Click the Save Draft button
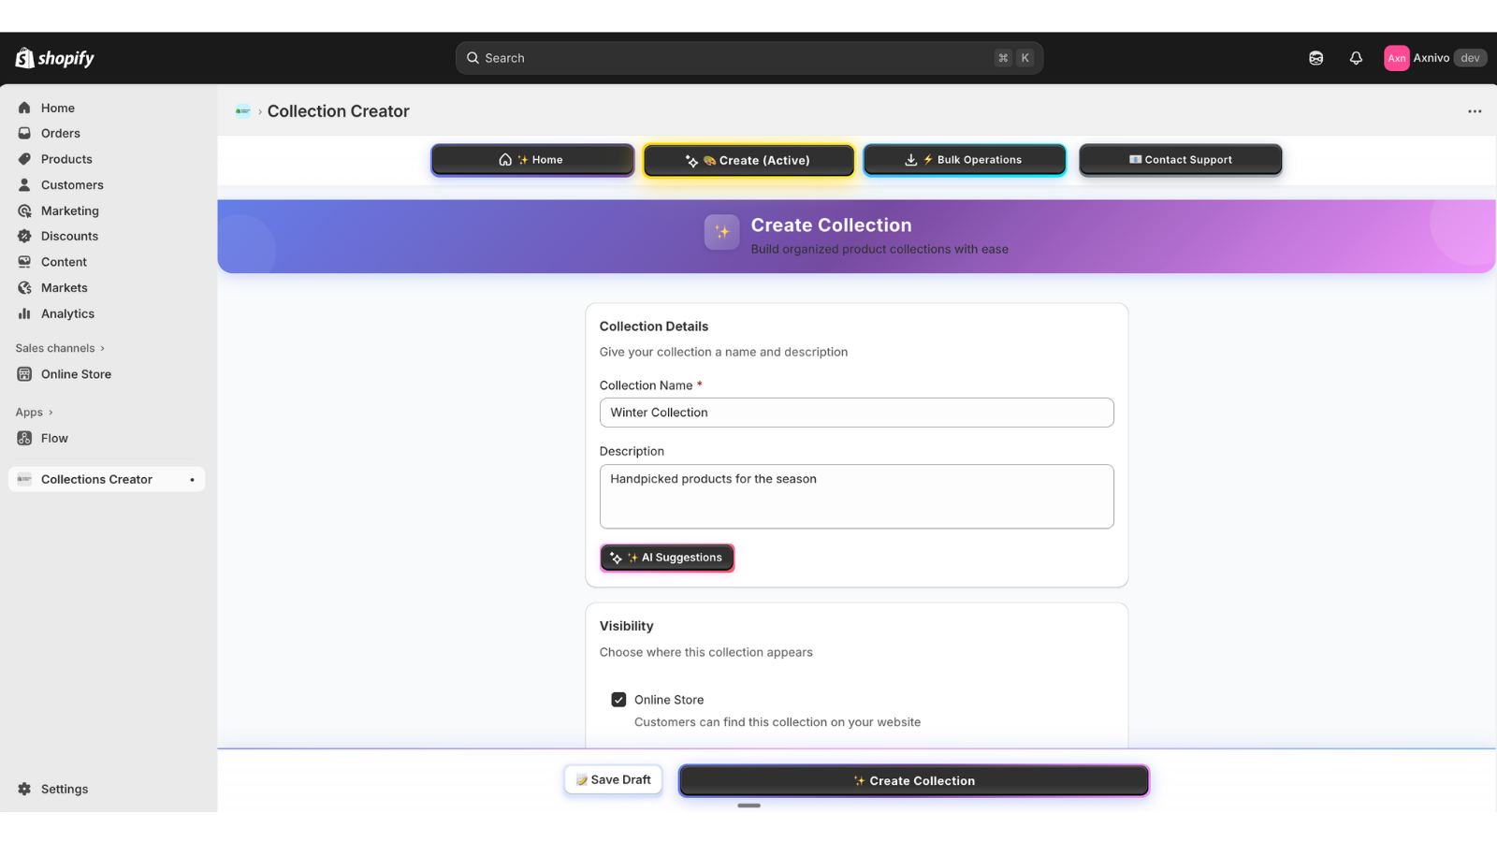Viewport: 1497px width, 842px height. click(613, 779)
